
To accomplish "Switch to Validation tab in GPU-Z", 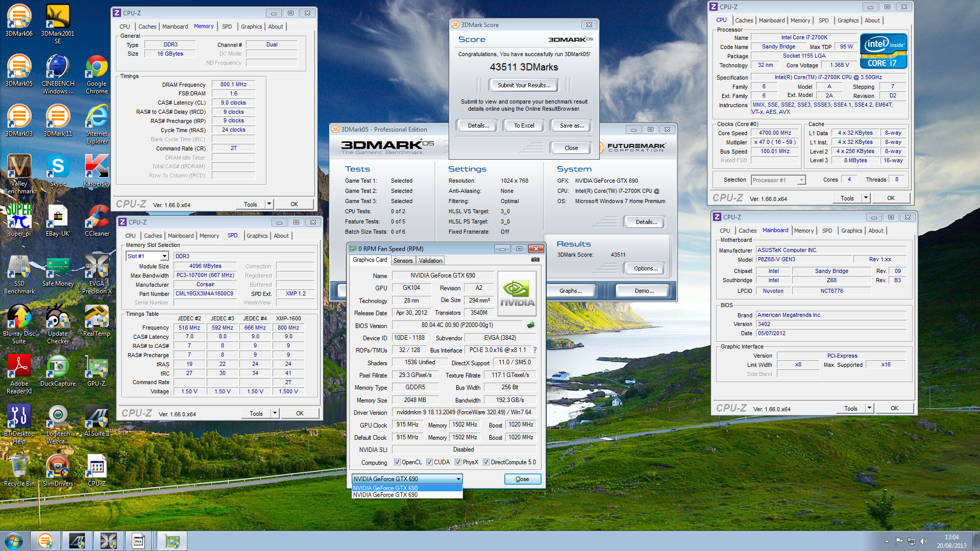I will [430, 260].
